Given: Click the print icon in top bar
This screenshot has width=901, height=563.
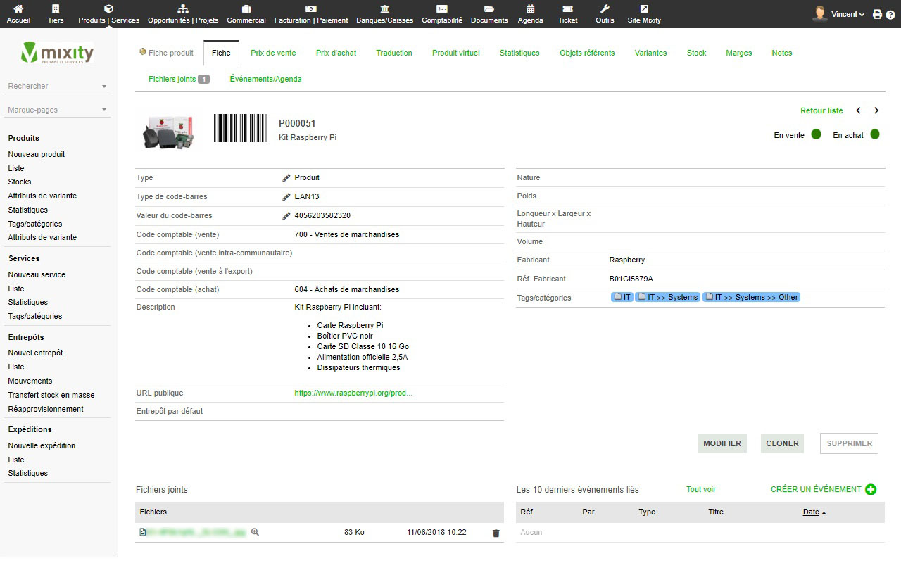Looking at the screenshot, I should [877, 14].
